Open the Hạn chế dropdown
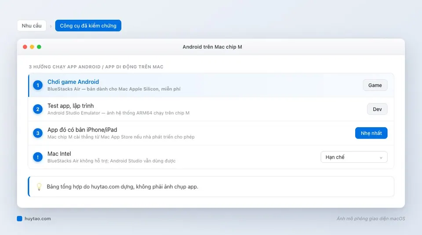The height and width of the screenshot is (235, 422). 354,157
